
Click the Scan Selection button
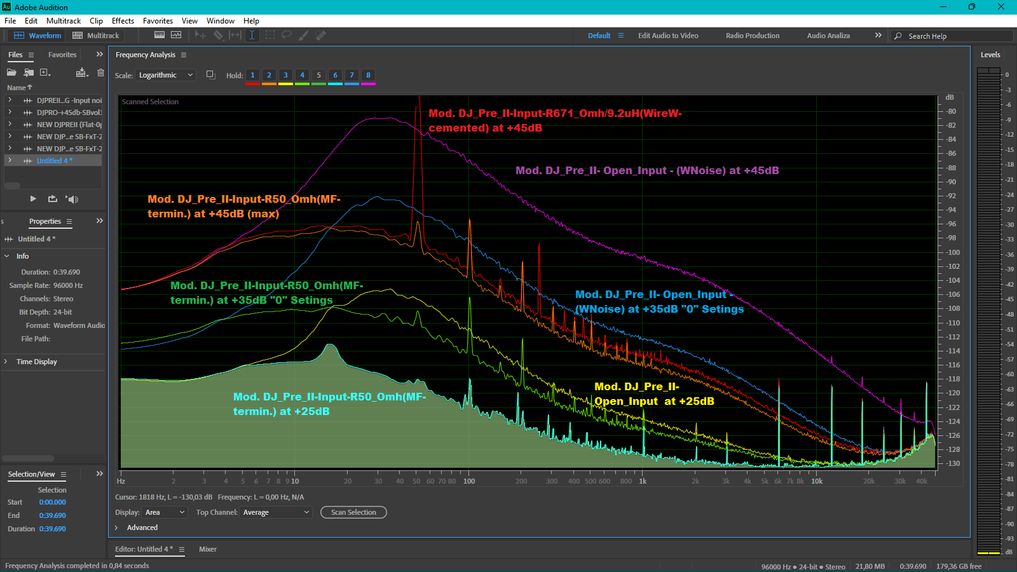pyautogui.click(x=353, y=512)
